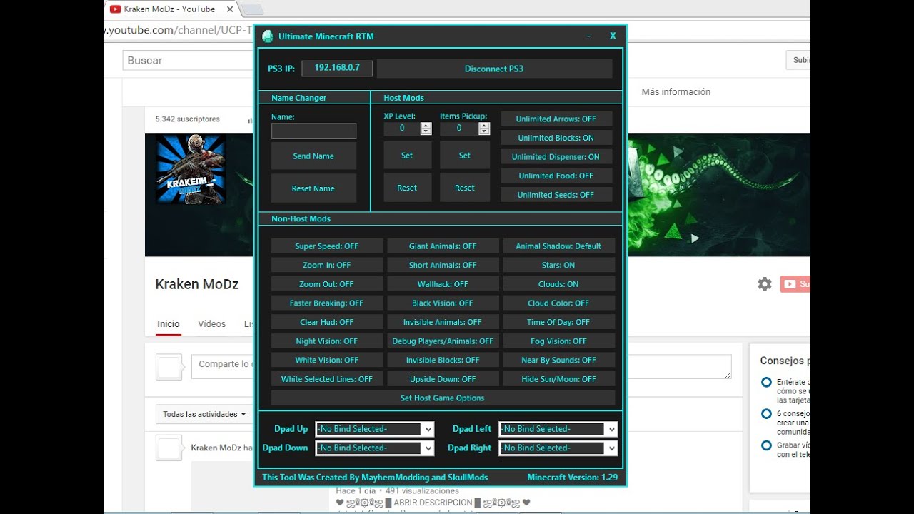Screen dimensions: 914x514
Task: Toggle Giant Animals mod
Action: pyautogui.click(x=443, y=246)
